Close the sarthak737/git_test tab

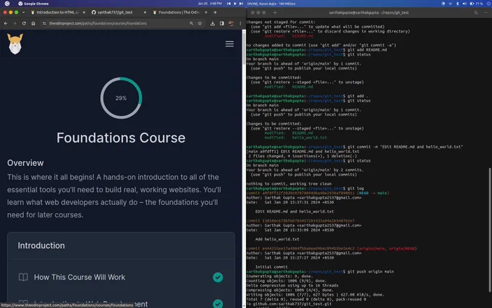[x=145, y=12]
